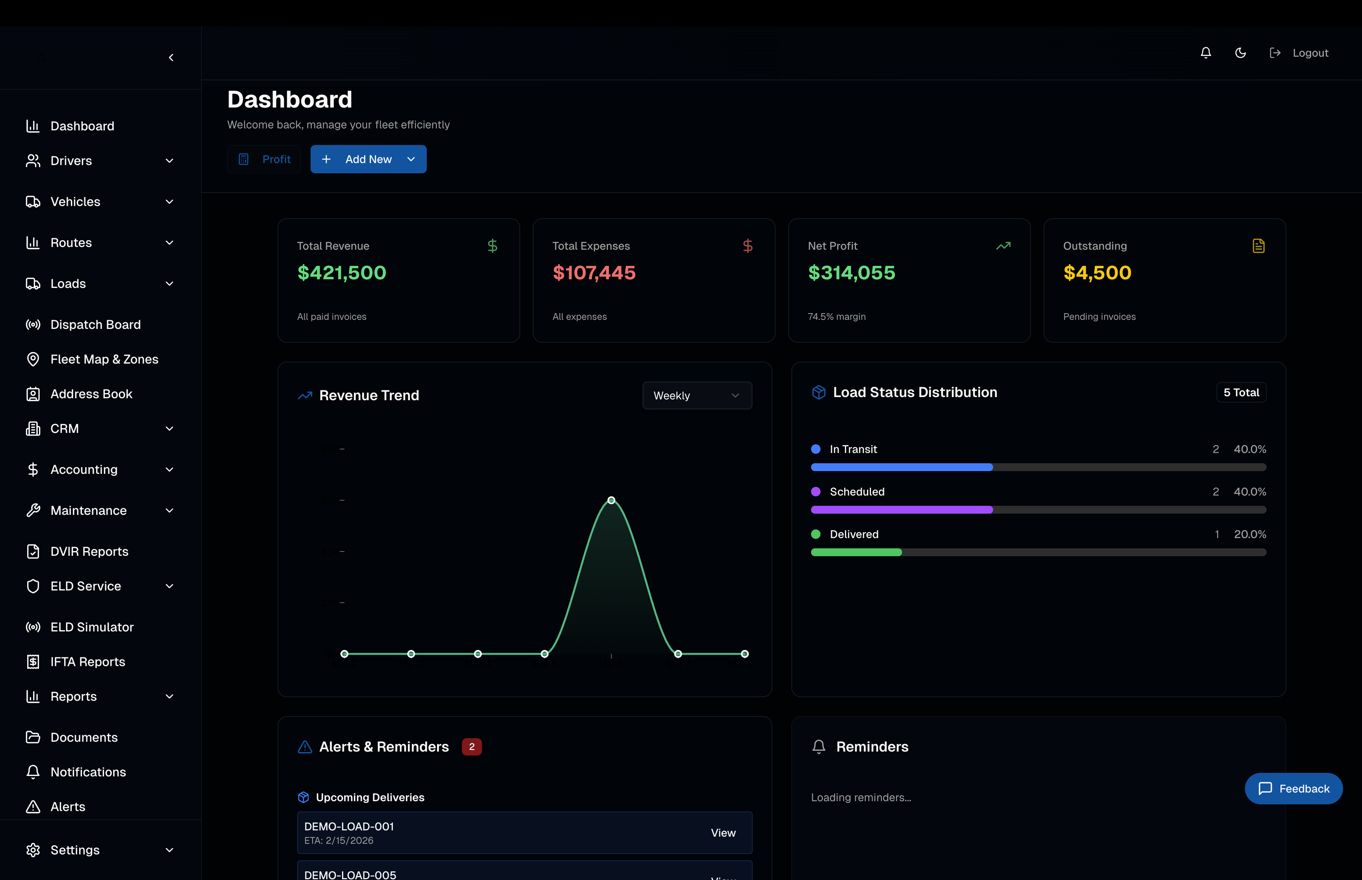Viewport: 1362px width, 880px height.
Task: Click the notification bell icon in header
Action: coord(1206,52)
